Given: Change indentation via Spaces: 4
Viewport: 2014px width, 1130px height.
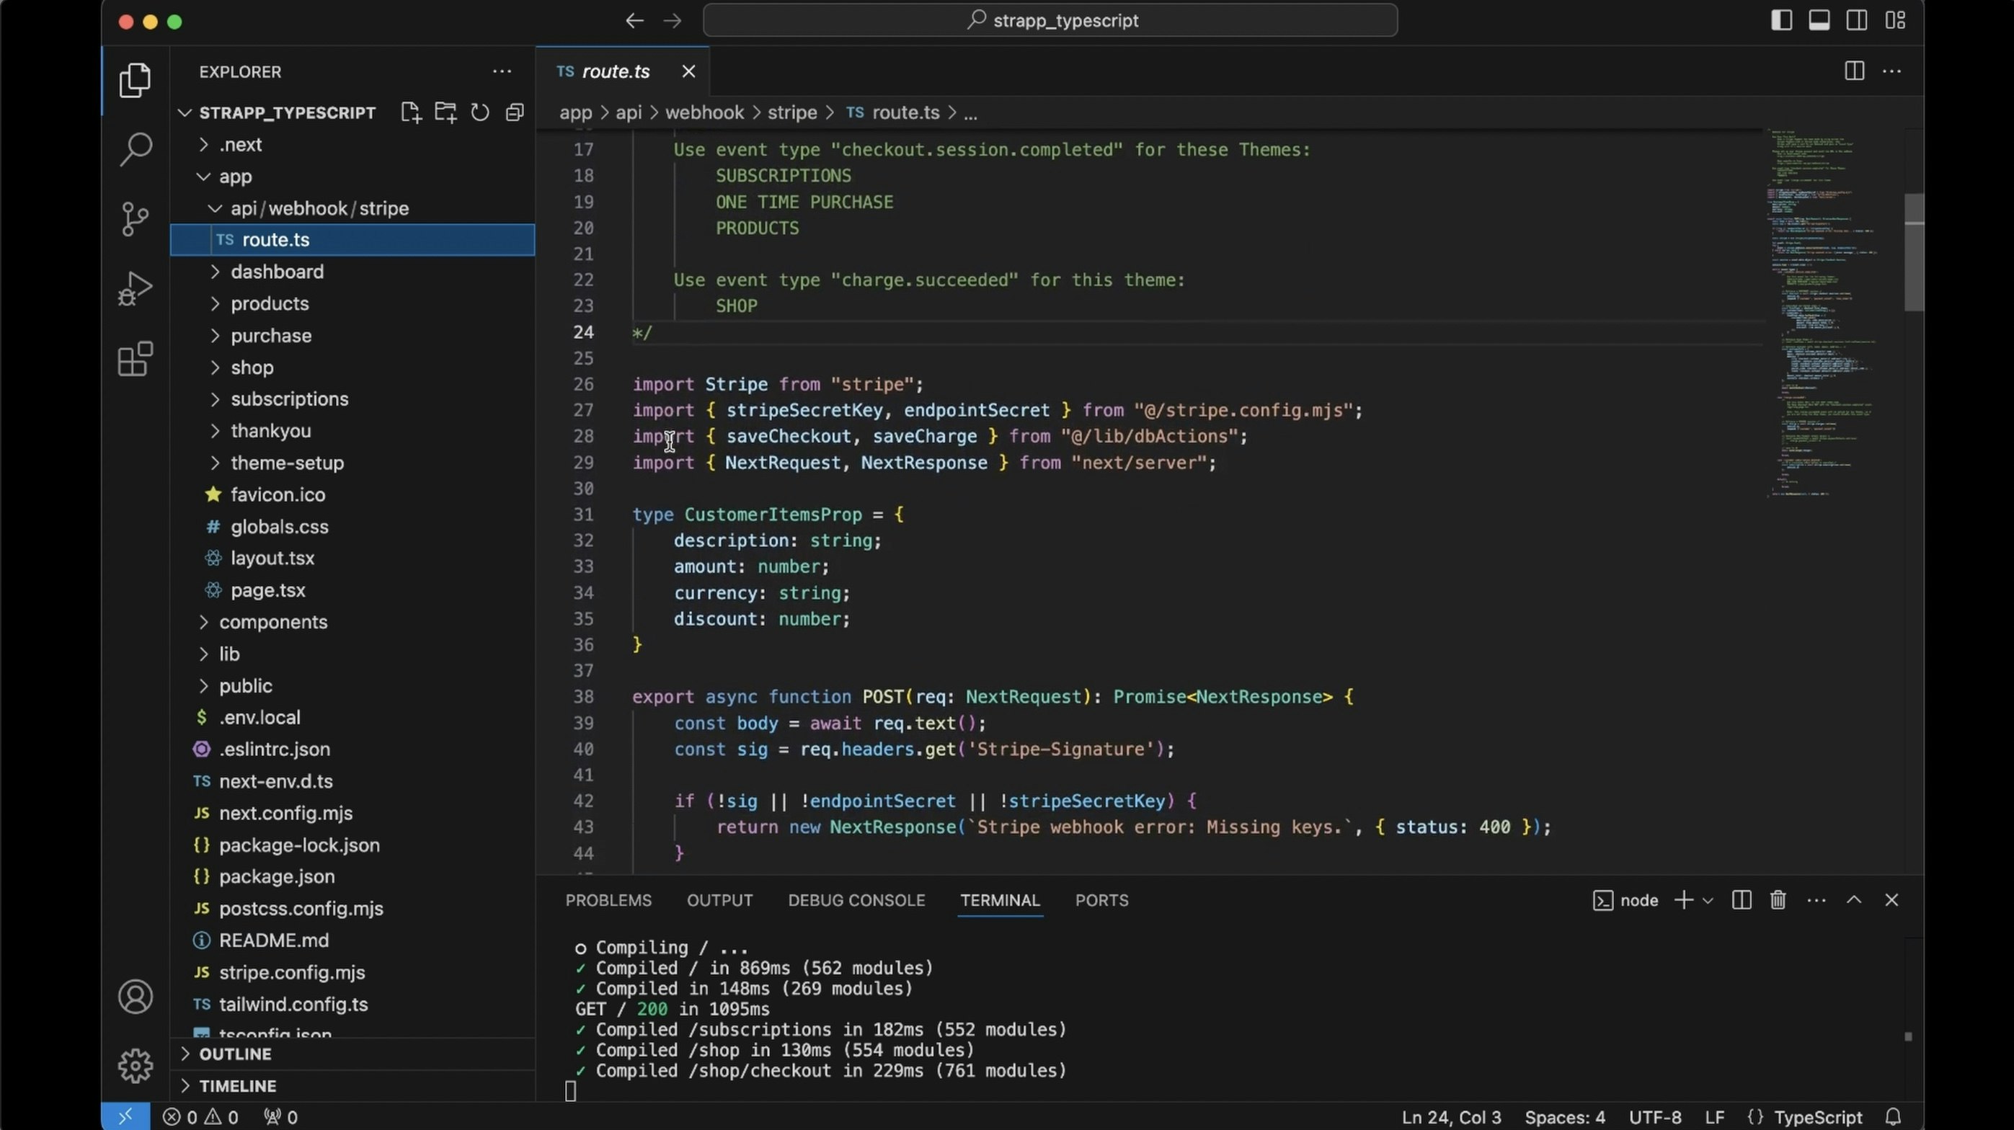Looking at the screenshot, I should 1564,1118.
